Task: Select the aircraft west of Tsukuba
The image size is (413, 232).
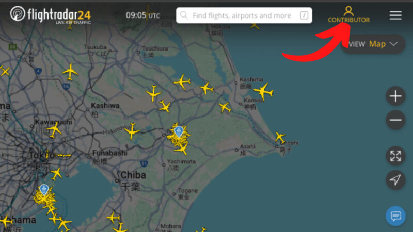Action: tap(70, 71)
